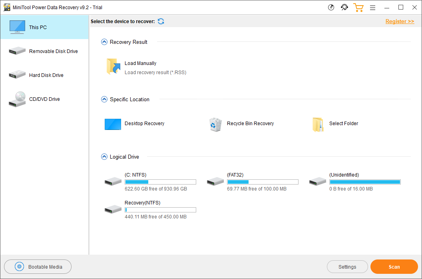
Task: Choose Select Folder label
Action: coord(344,123)
